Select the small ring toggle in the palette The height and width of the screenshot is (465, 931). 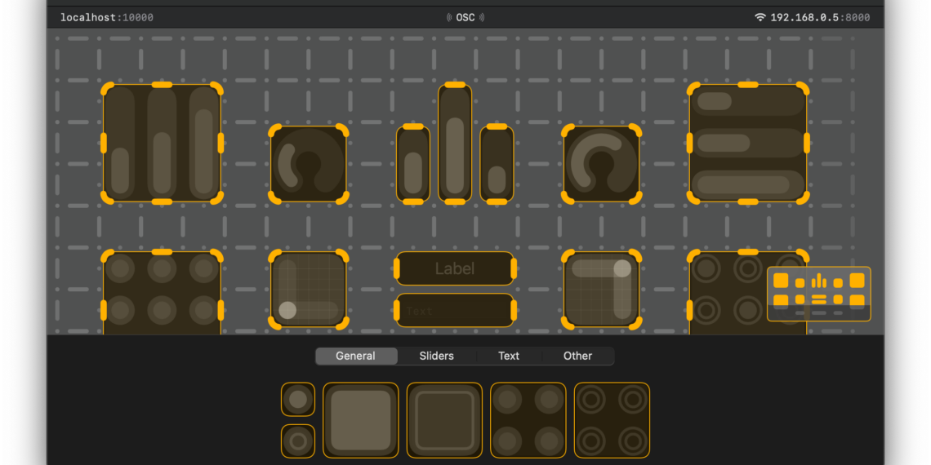point(298,441)
